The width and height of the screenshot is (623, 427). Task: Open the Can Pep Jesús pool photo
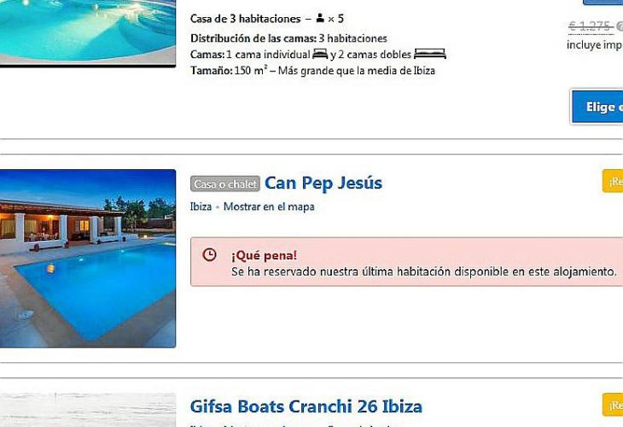tap(88, 259)
